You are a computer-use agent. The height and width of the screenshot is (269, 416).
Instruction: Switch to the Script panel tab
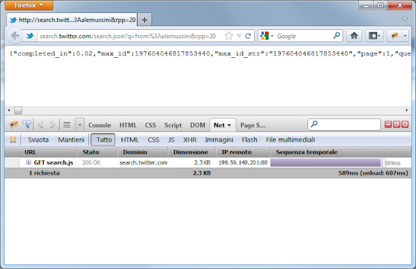point(173,125)
